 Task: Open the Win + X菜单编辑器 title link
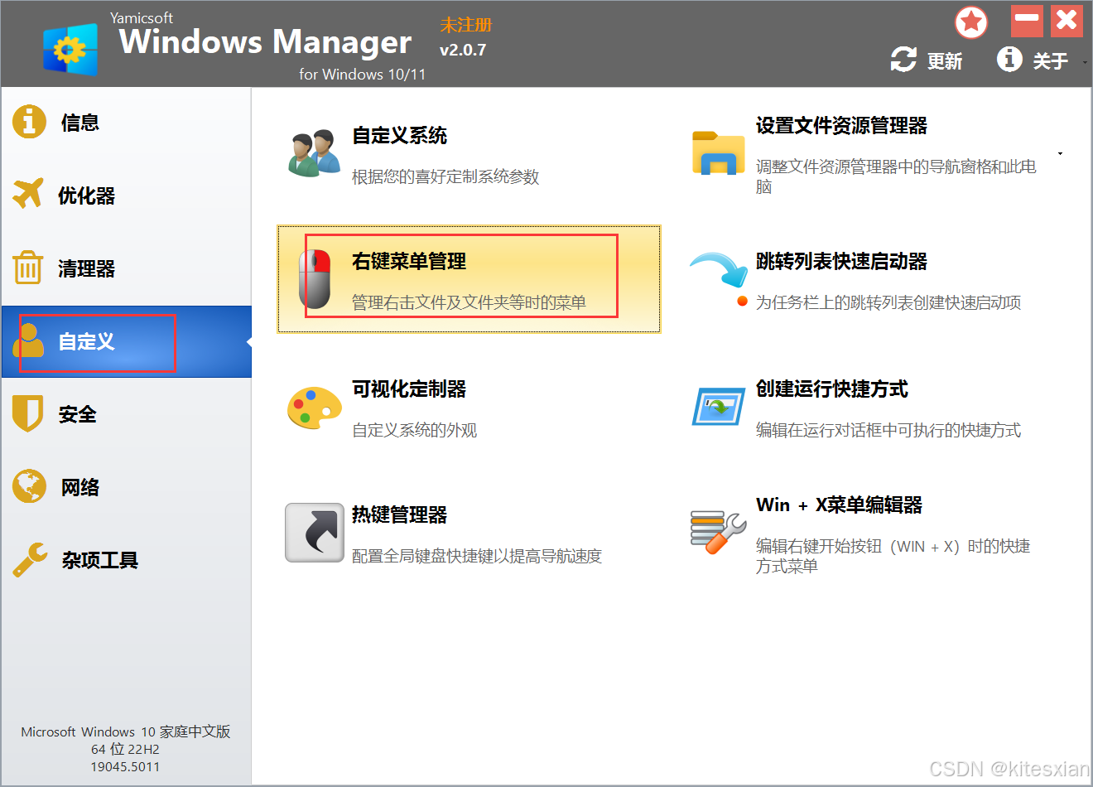pyautogui.click(x=839, y=505)
